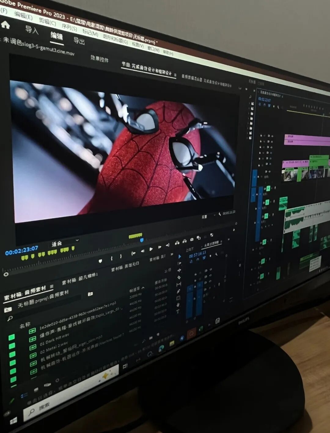Open the 适合 zoom level dropdown
The height and width of the screenshot is (433, 330).
65,243
